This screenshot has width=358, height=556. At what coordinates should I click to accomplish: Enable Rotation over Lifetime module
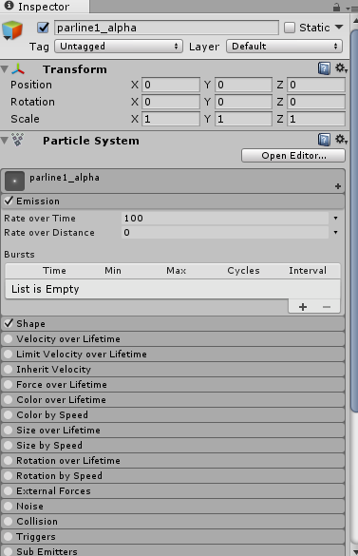(8, 460)
